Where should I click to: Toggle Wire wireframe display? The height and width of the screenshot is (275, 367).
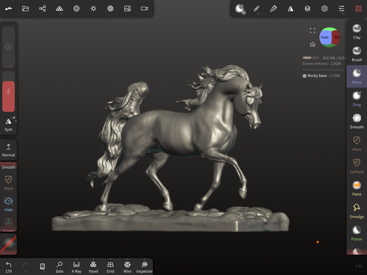[x=127, y=267]
